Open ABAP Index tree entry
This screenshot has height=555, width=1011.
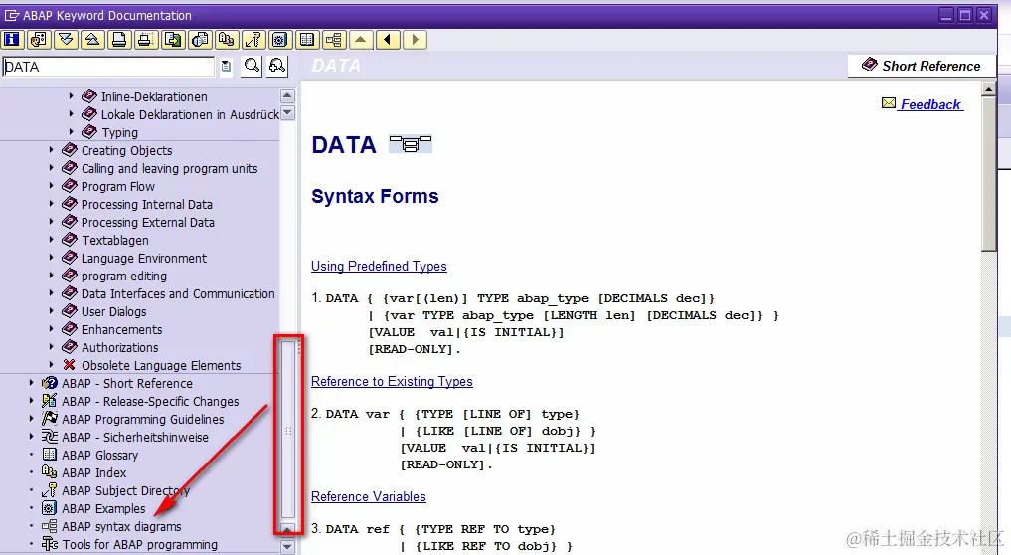(94, 472)
